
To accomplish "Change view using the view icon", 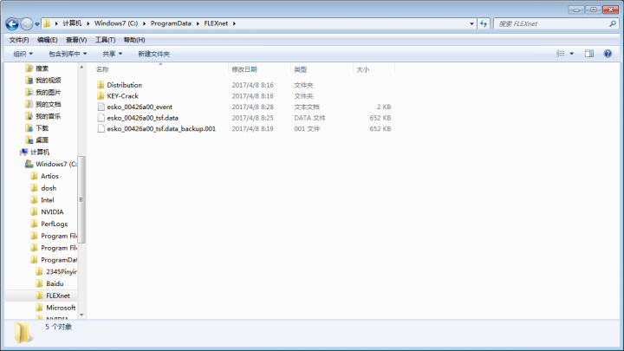I will coord(560,54).
